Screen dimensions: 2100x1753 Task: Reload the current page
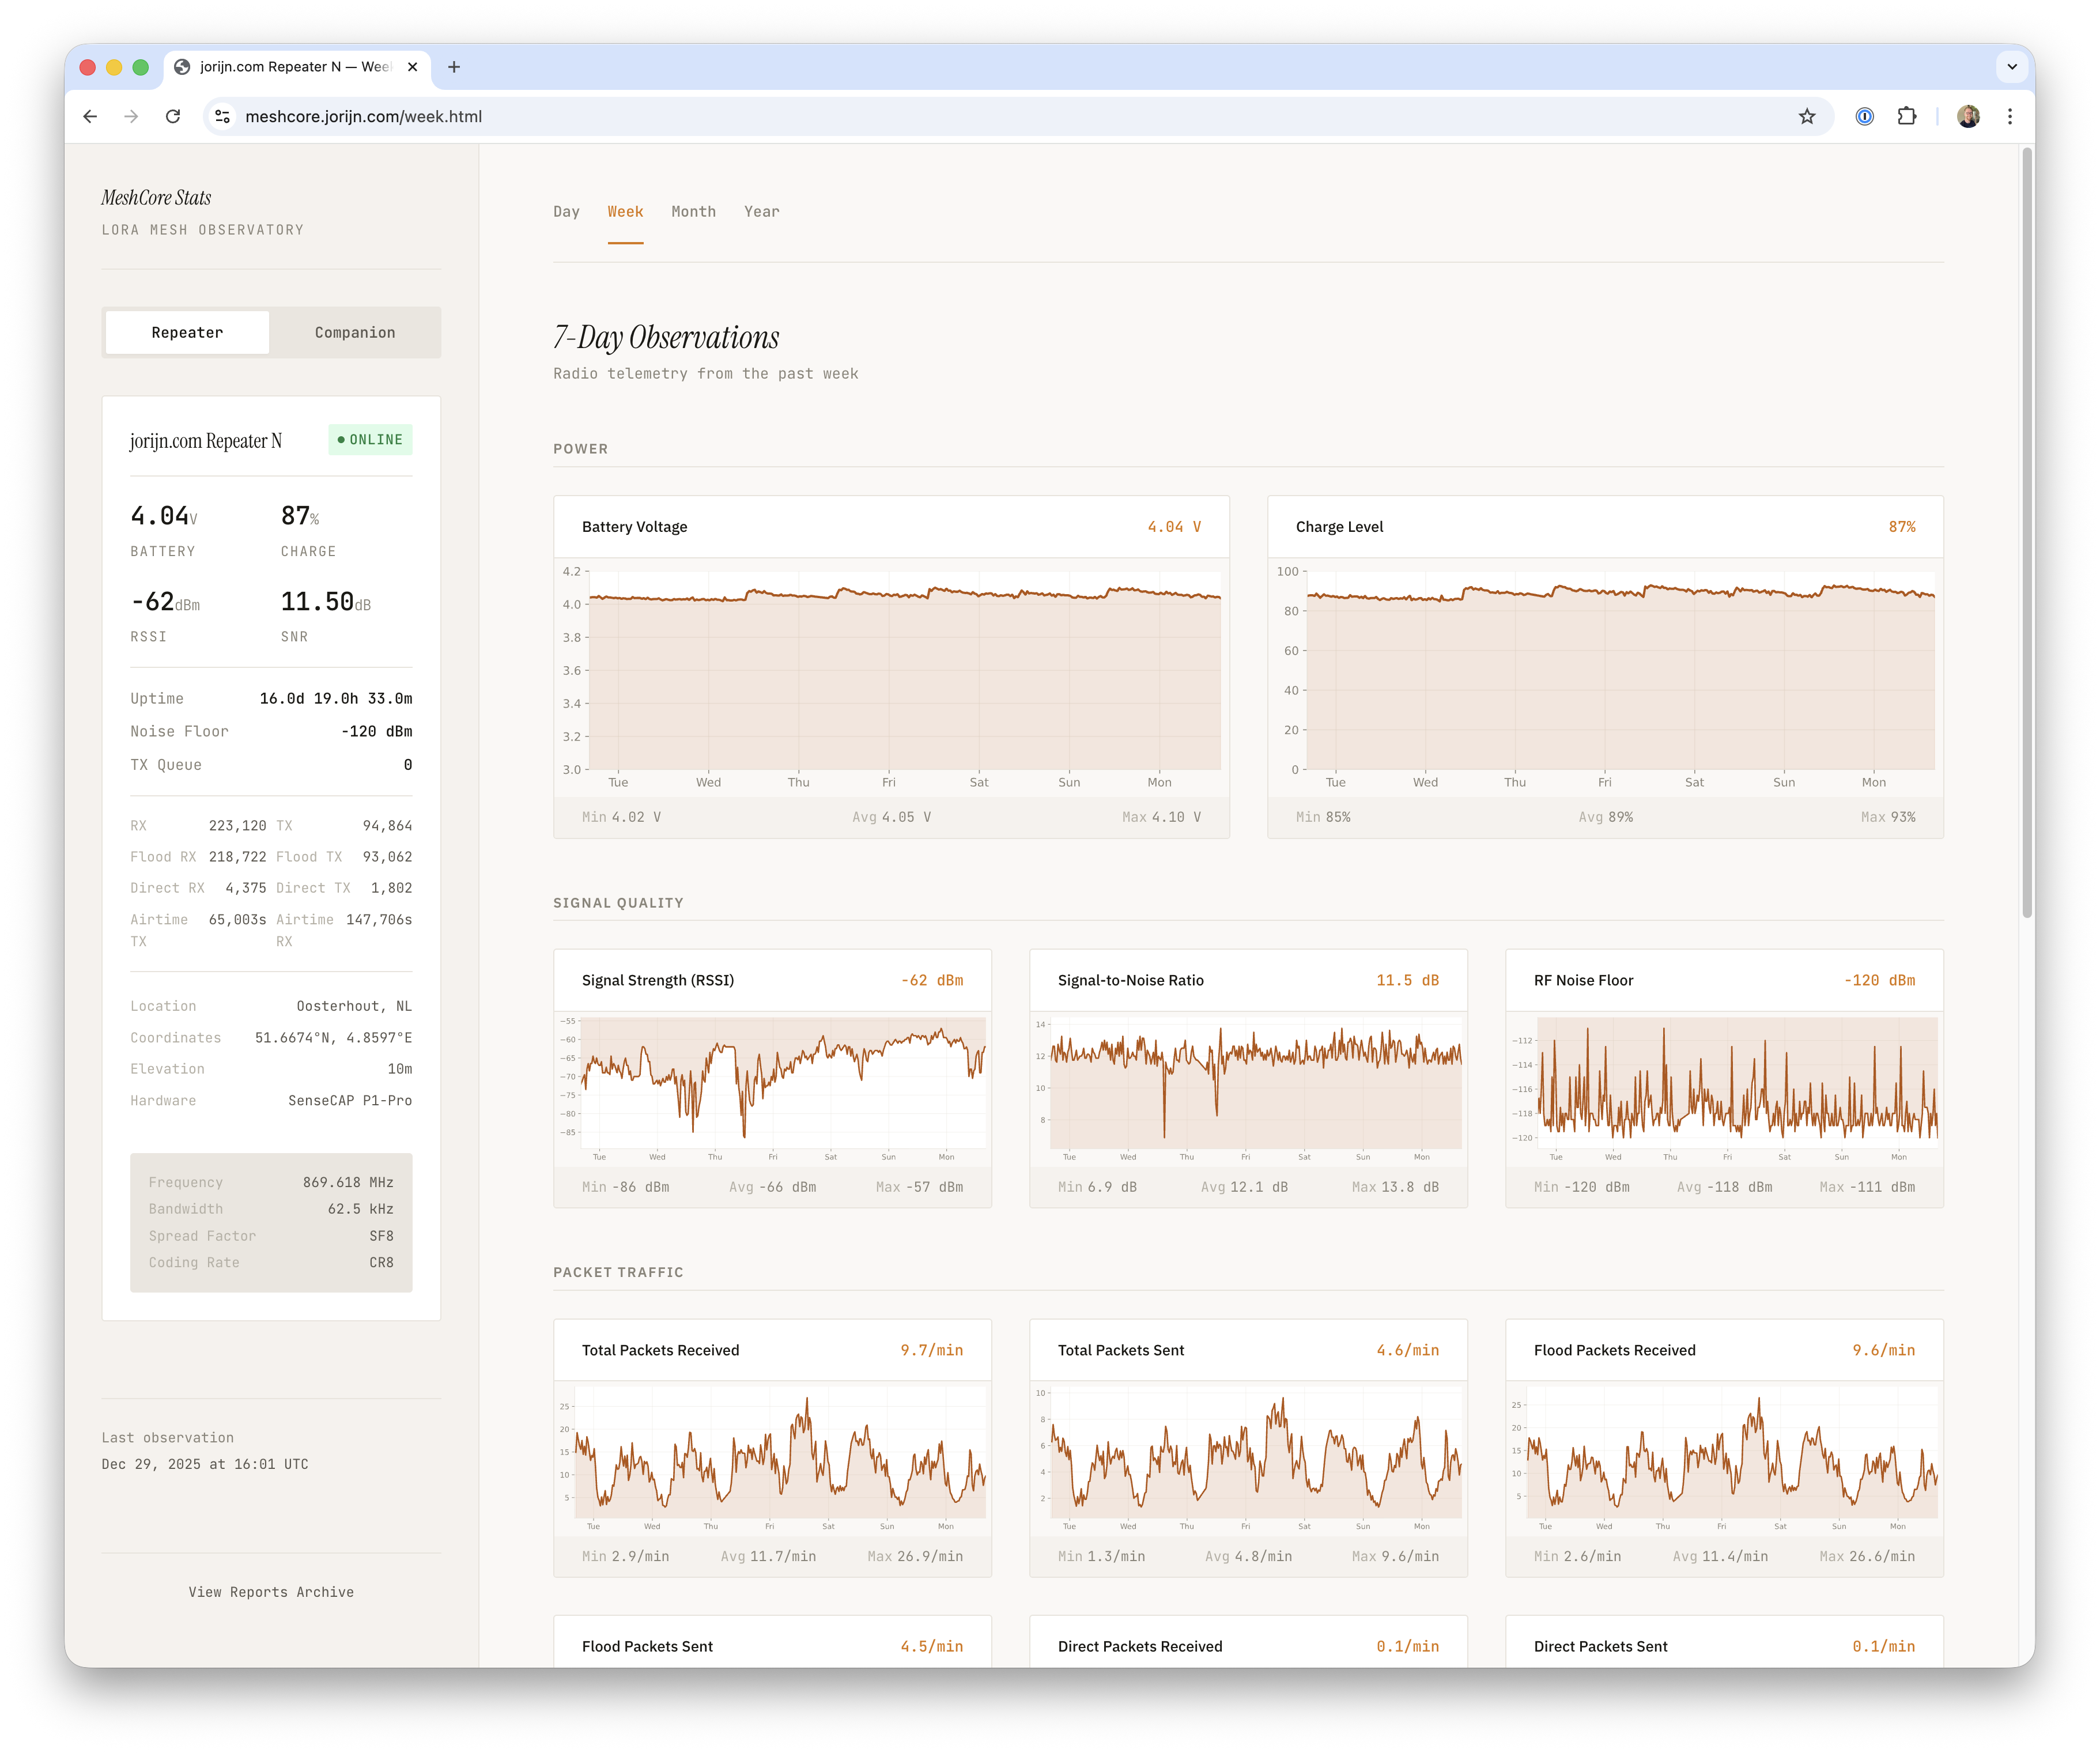[x=173, y=116]
